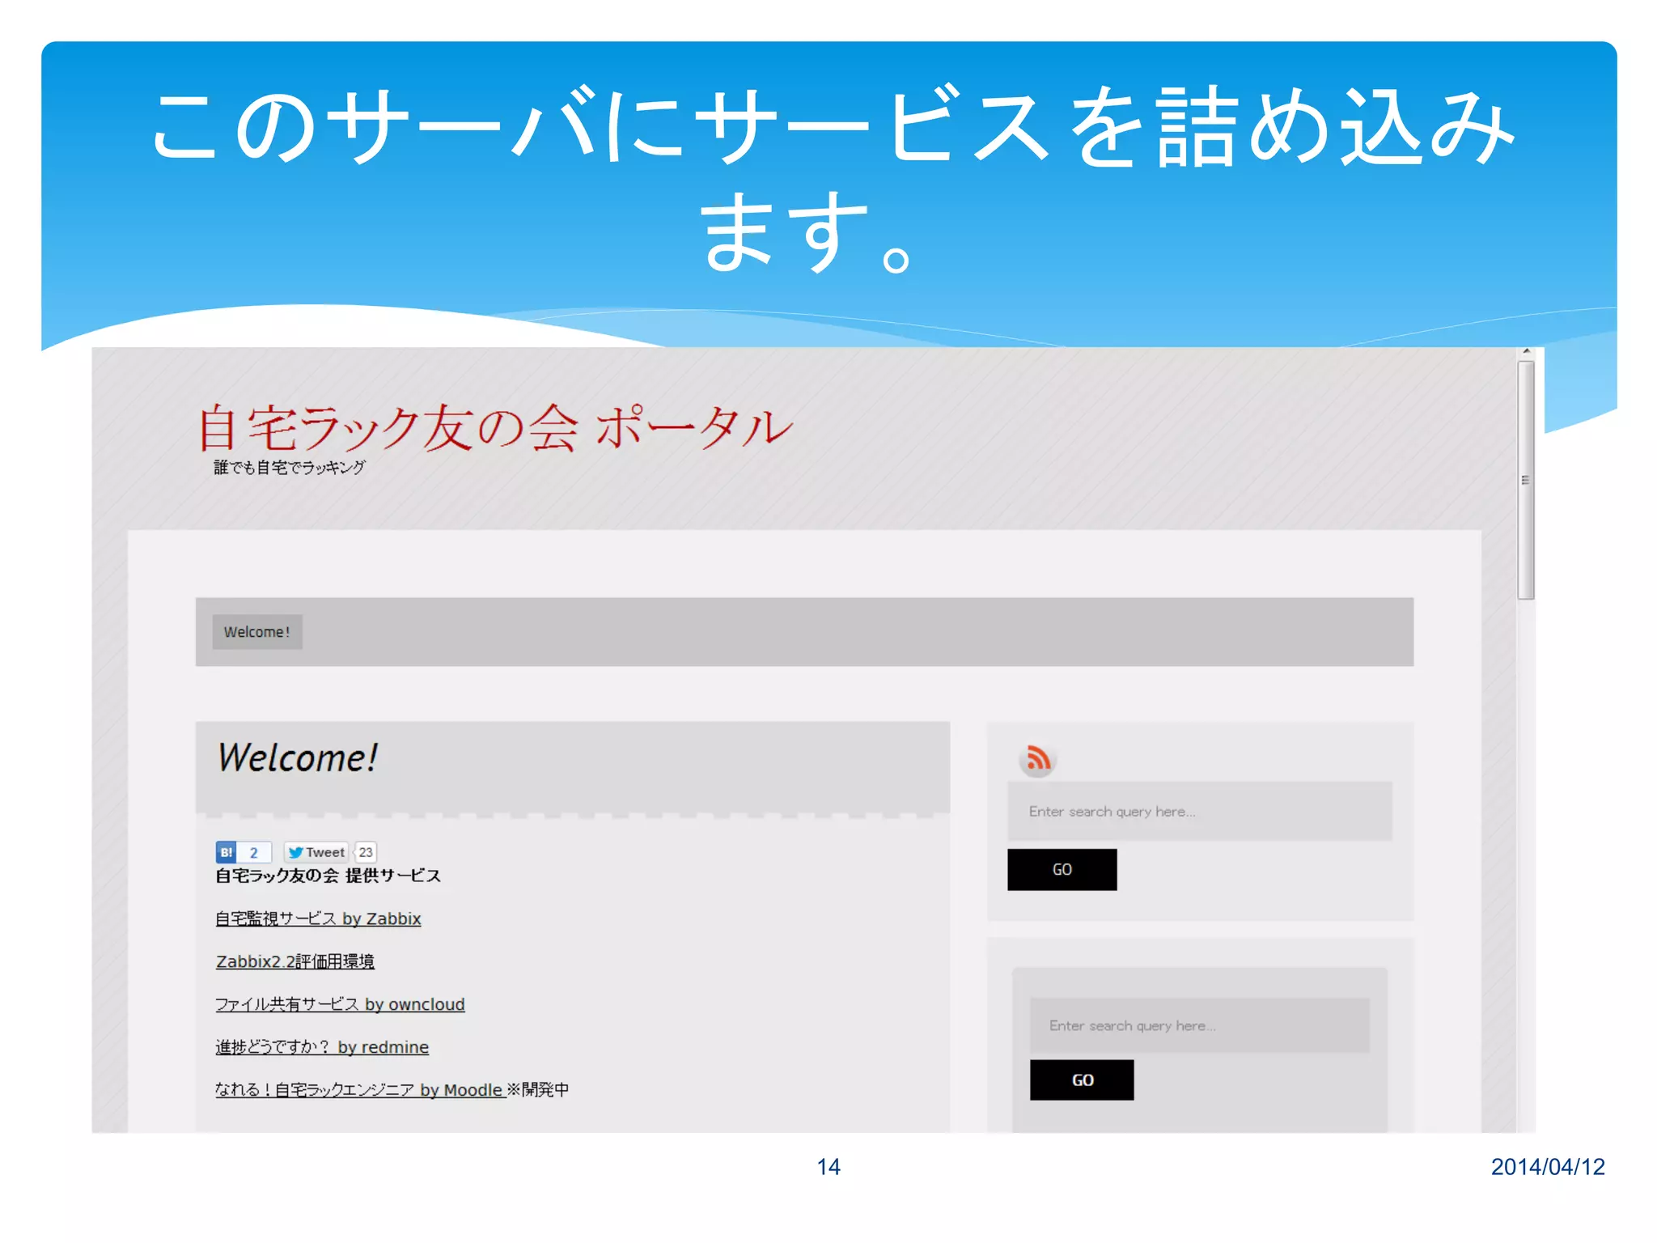Click the upper search query input field
This screenshot has height=1243, width=1657.
pyautogui.click(x=1199, y=811)
